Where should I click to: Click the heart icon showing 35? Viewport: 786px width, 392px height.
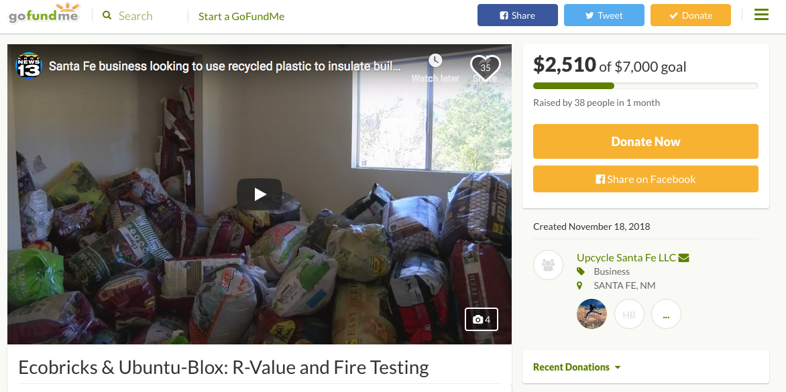(x=486, y=67)
